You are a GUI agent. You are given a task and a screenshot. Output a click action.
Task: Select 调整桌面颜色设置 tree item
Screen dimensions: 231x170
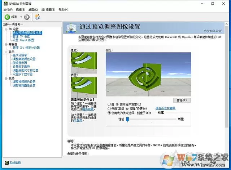24,59
